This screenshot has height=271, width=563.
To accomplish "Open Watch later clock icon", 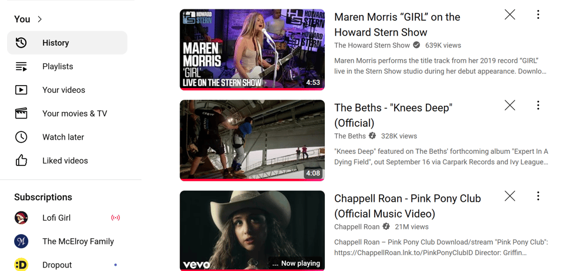I will point(21,137).
